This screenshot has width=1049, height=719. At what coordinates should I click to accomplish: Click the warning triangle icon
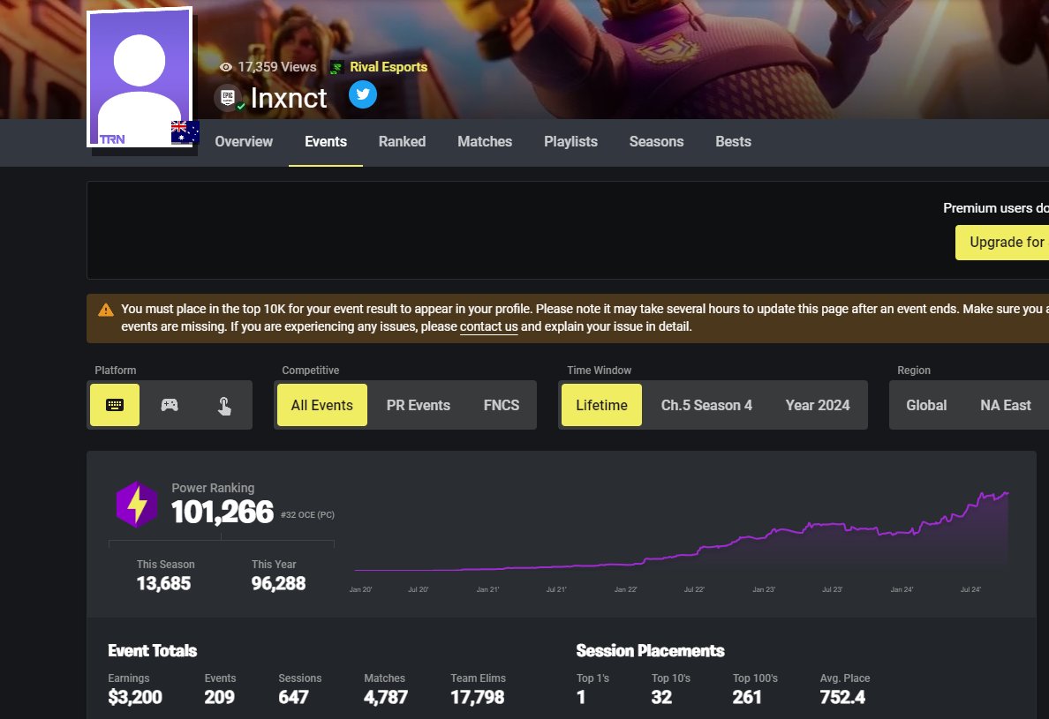tap(106, 310)
